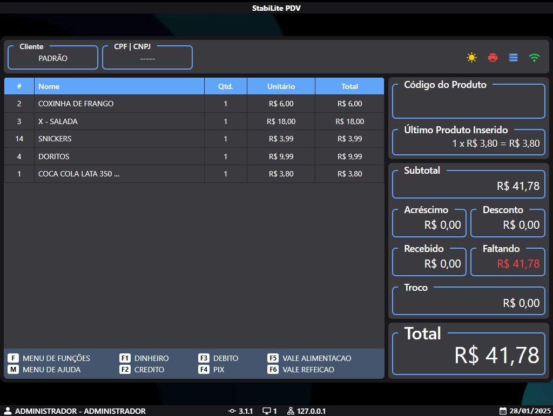Click the red printer icon

[x=493, y=58]
